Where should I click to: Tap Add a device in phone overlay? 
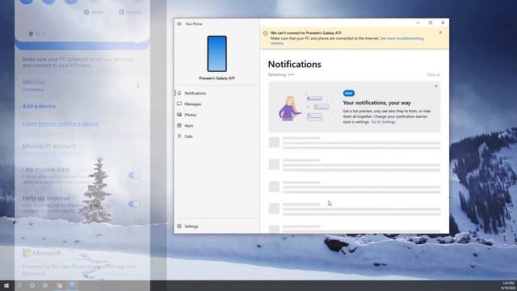39,106
